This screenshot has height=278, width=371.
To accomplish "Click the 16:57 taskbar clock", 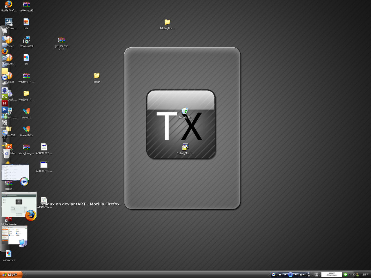I will (364, 275).
